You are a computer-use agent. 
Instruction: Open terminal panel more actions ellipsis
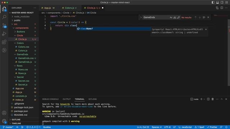(x=217, y=99)
